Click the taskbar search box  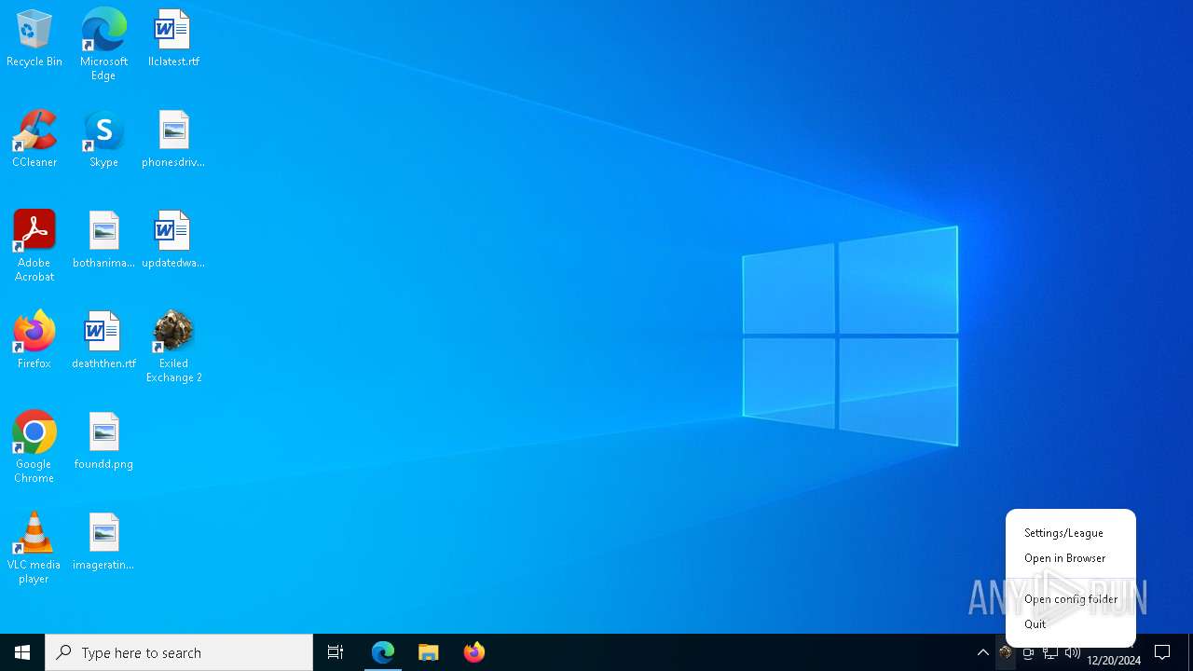click(x=179, y=652)
